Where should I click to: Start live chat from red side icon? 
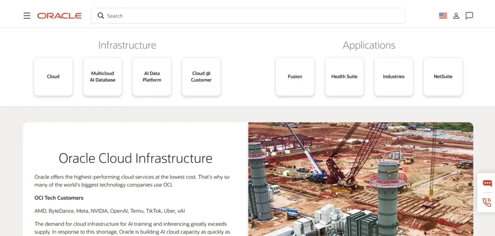(487, 183)
